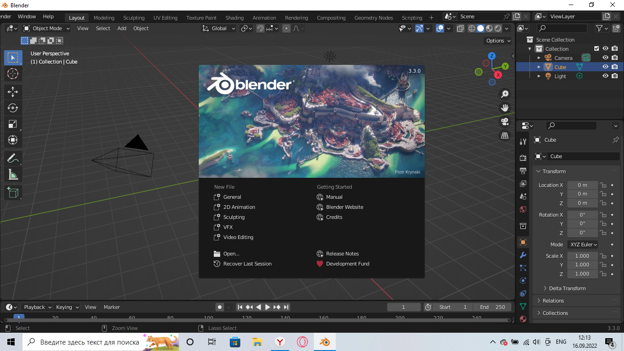Open Global transform orientation dropdown
This screenshot has width=624, height=351.
point(219,28)
